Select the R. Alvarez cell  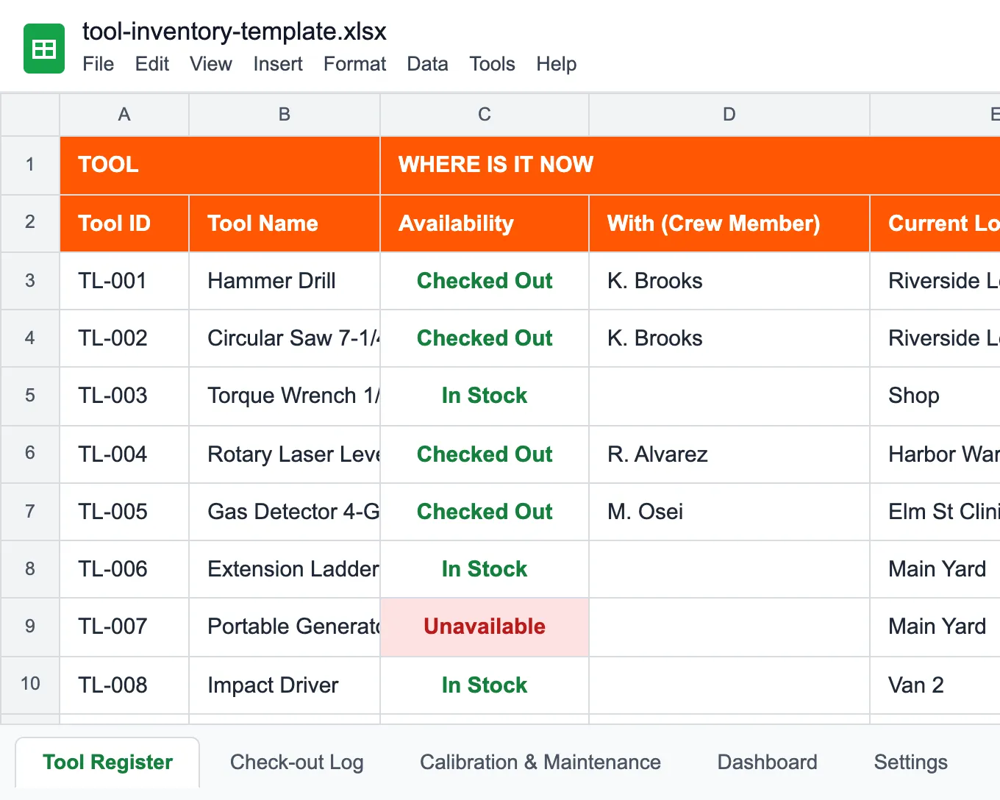[x=729, y=454]
